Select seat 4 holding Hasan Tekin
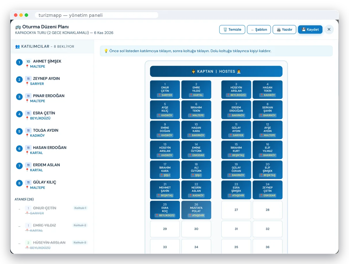 (268, 90)
